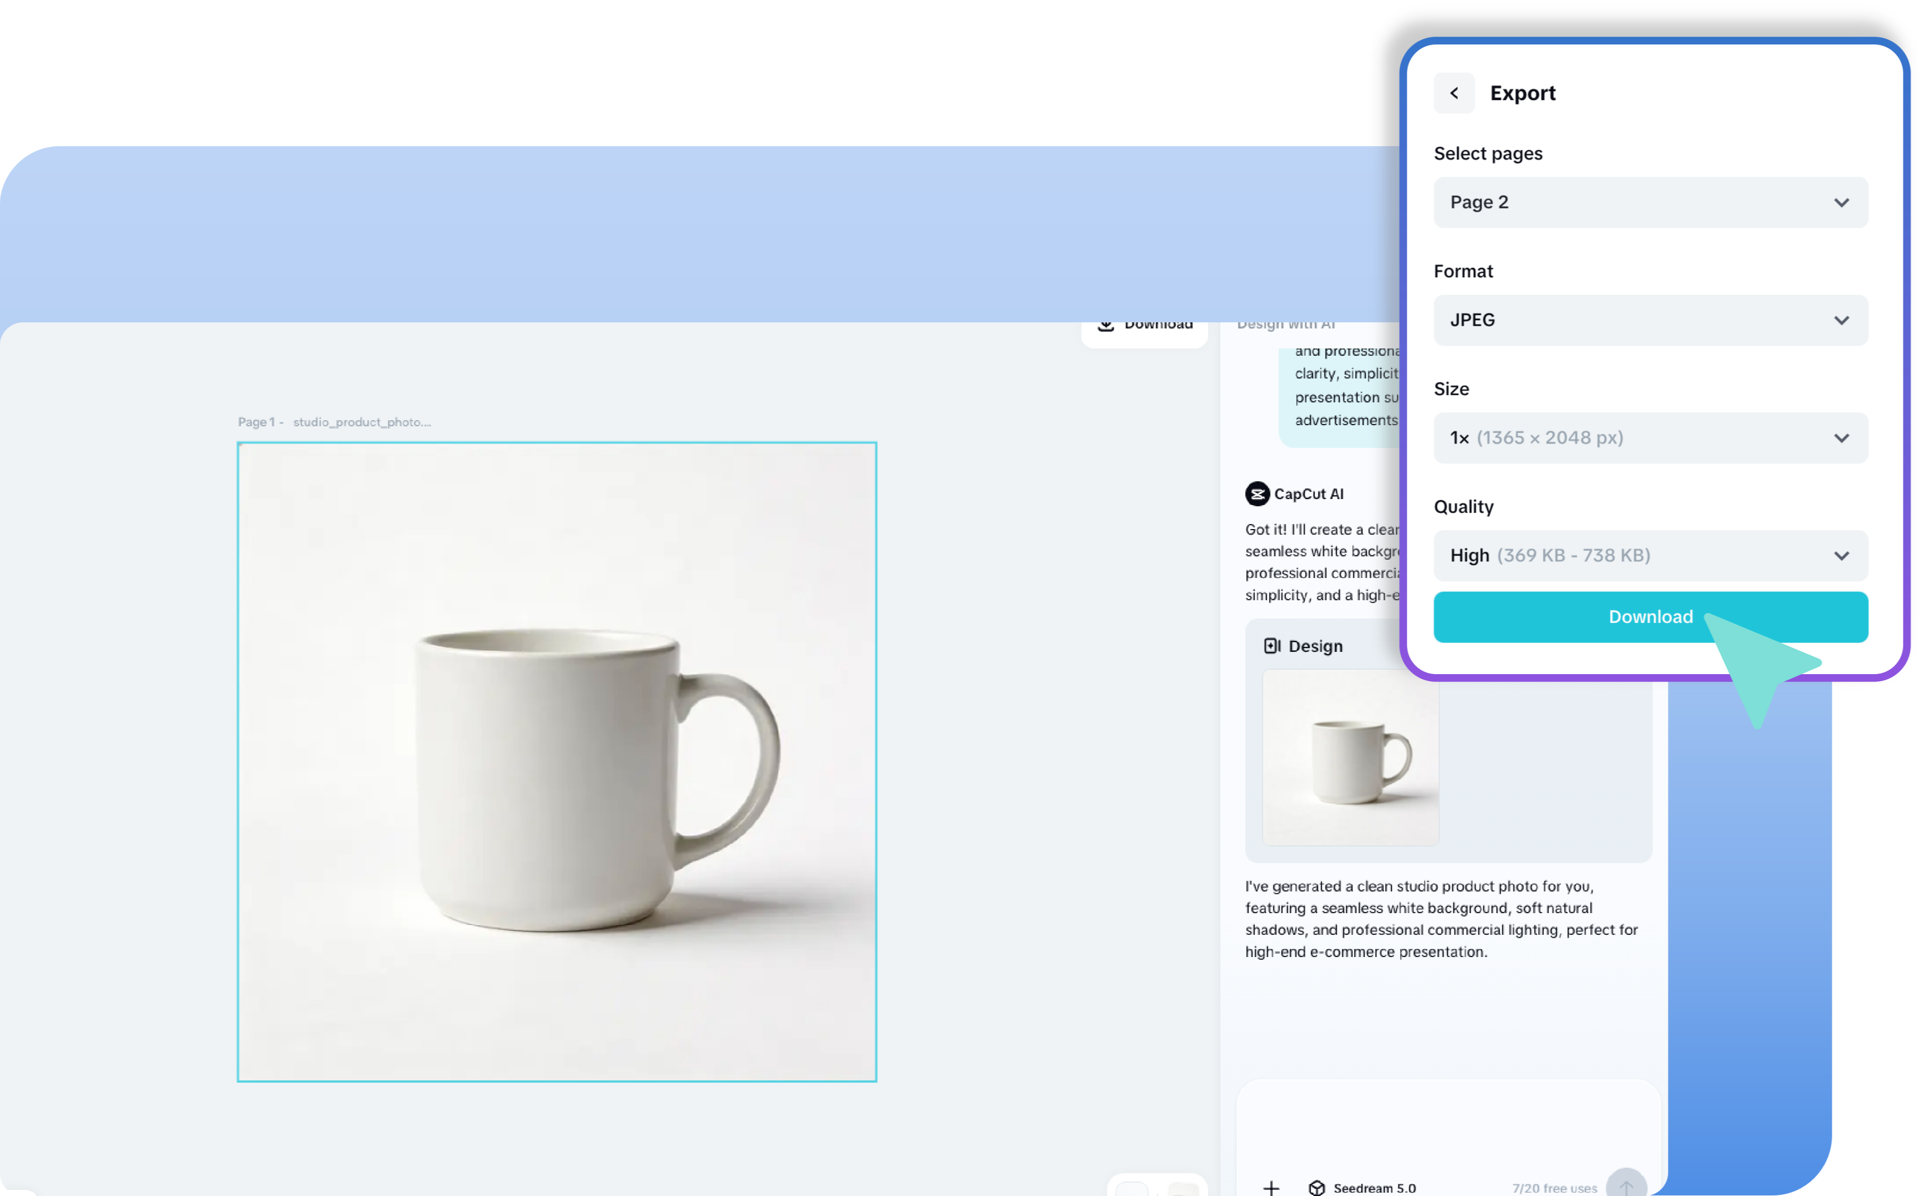1924x1196 pixels.
Task: Click the send arrow button
Action: (x=1626, y=1185)
